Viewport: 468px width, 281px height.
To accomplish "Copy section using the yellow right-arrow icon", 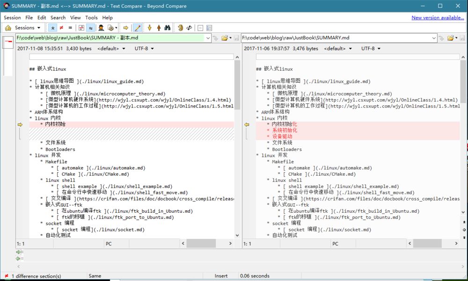I will point(125,28).
